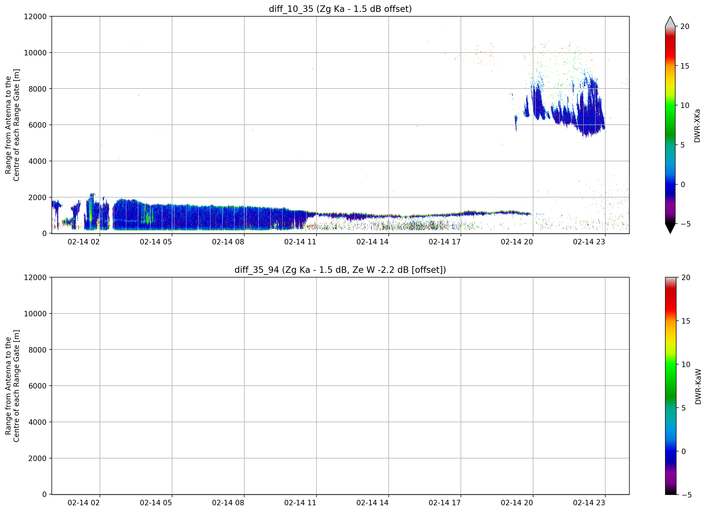Select the range axis label of the diff_10_35 plot
Screen dimensions: 707x512
coord(12,125)
